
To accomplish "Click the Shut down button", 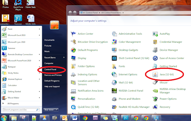I will [x=49, y=110].
